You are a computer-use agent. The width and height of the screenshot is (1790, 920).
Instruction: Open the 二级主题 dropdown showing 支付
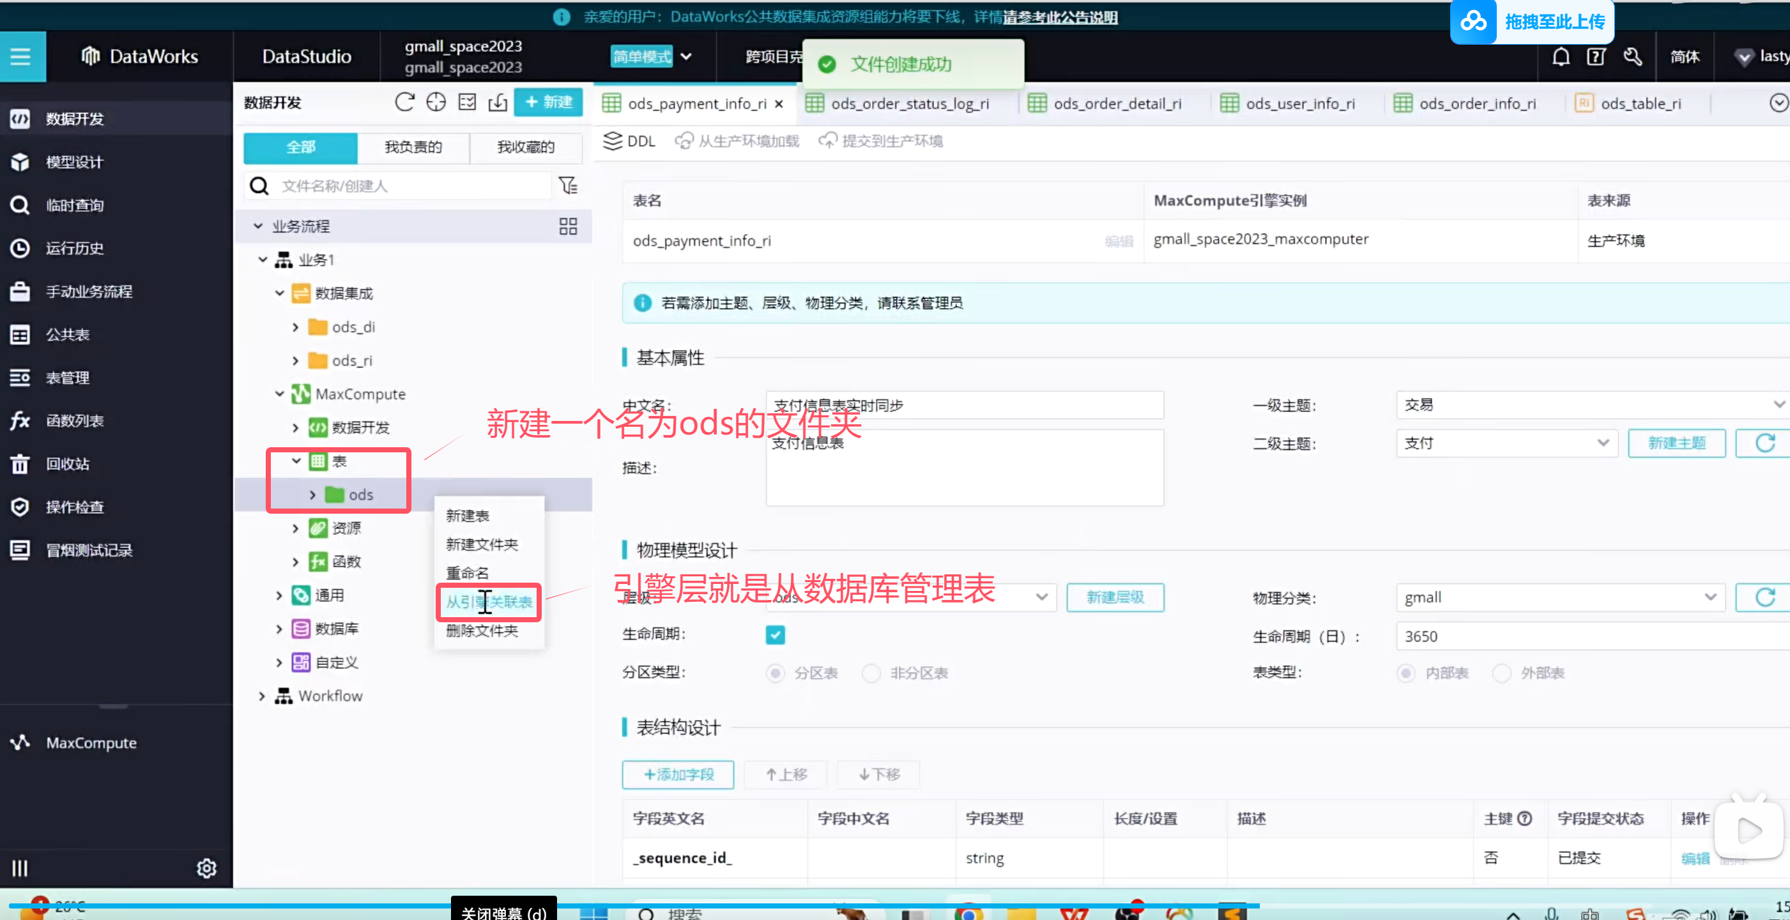click(1506, 443)
